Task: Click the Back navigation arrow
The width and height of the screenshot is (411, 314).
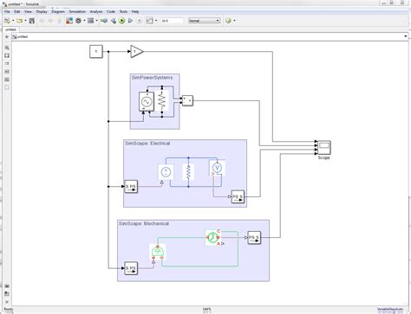Action: coord(42,21)
